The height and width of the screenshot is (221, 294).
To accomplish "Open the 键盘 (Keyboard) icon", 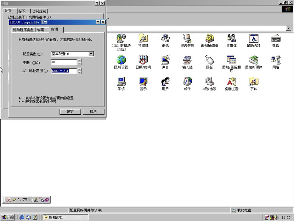I will 275,39.
